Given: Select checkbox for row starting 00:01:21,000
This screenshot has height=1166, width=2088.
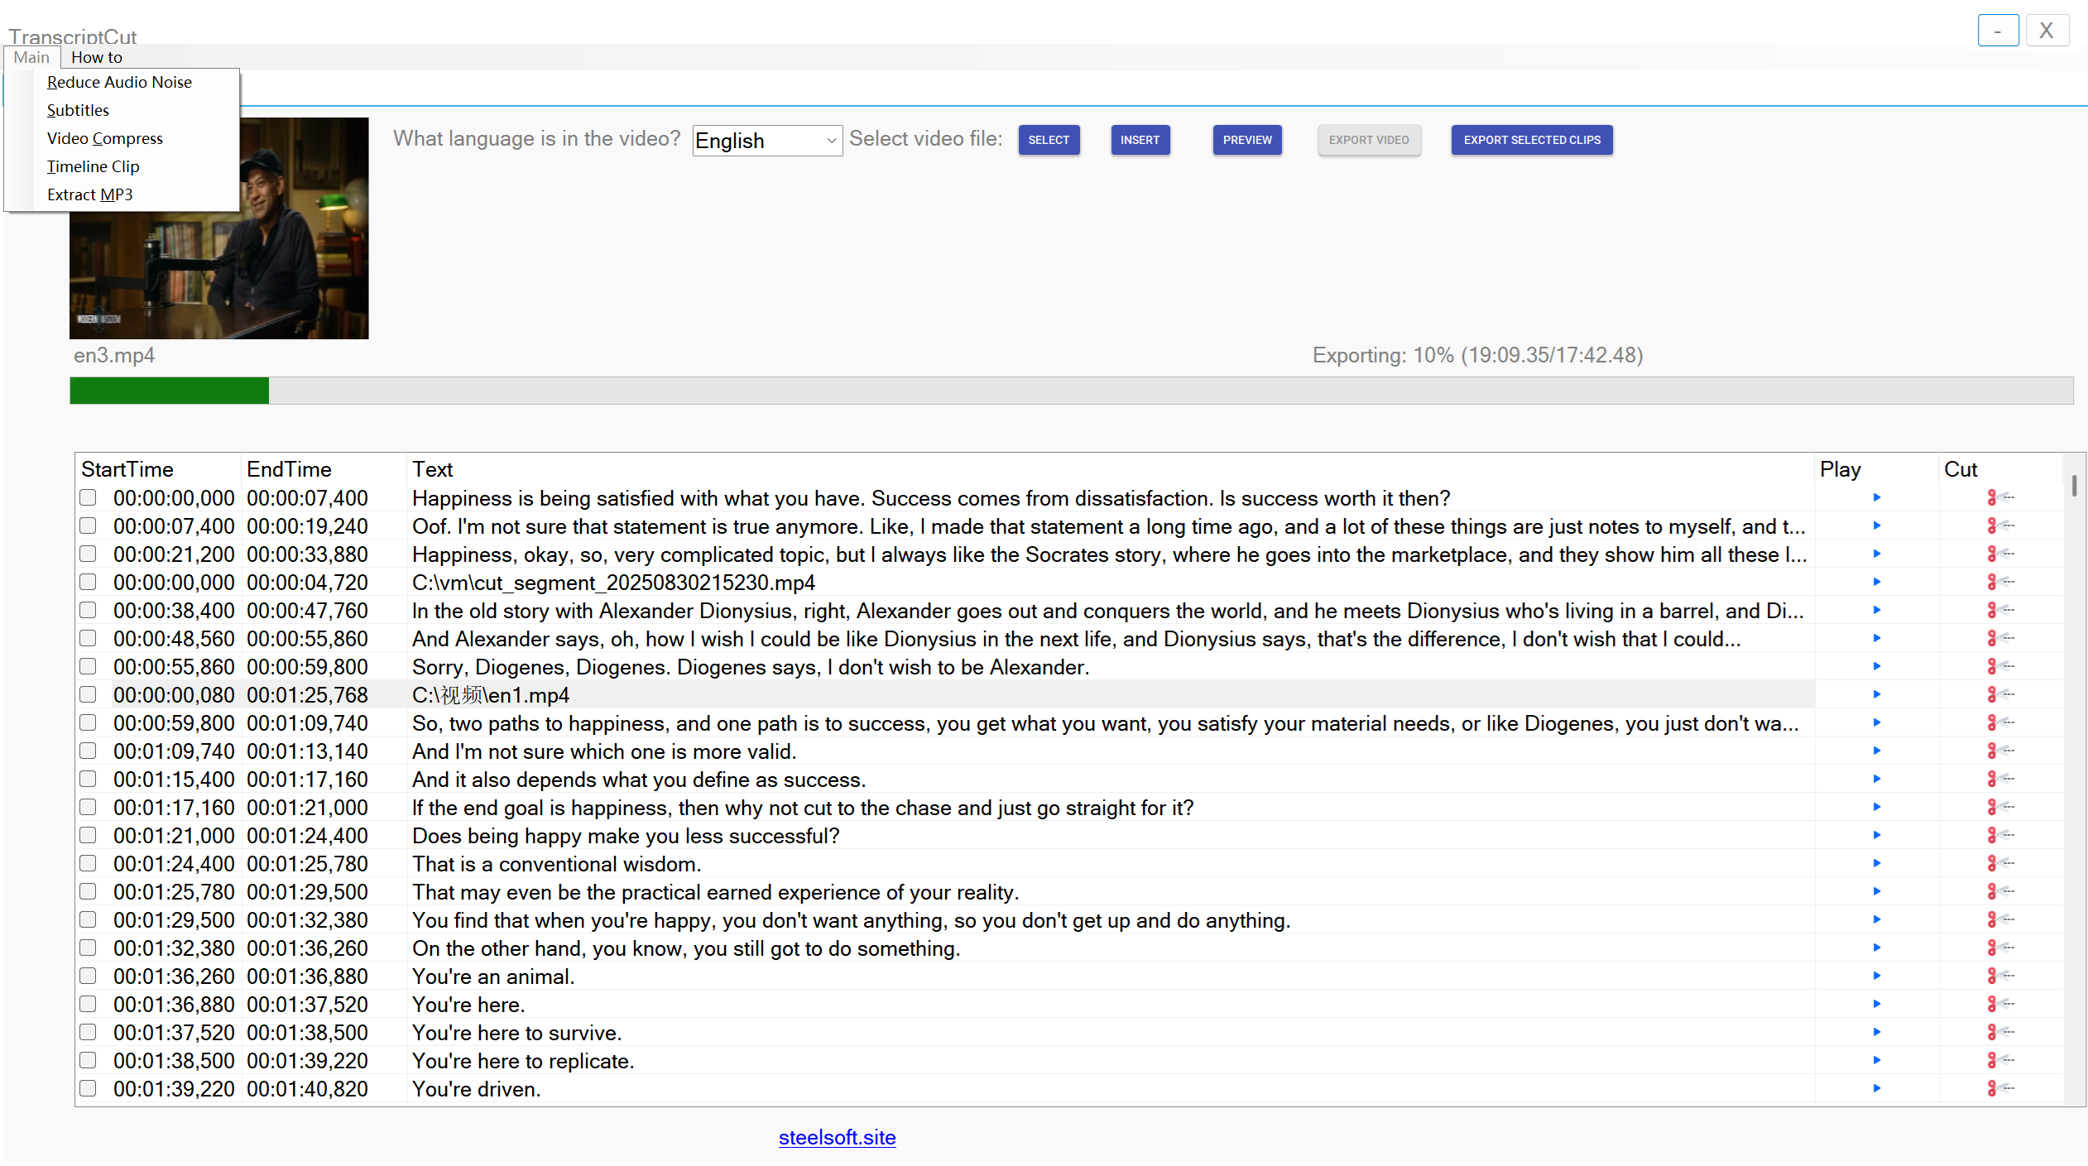Looking at the screenshot, I should tap(88, 835).
